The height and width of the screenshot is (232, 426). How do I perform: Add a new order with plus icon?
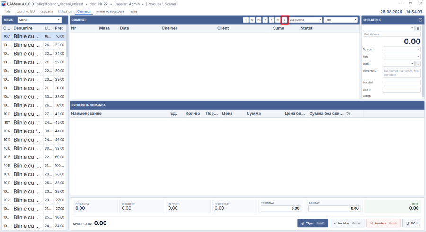tap(246, 20)
